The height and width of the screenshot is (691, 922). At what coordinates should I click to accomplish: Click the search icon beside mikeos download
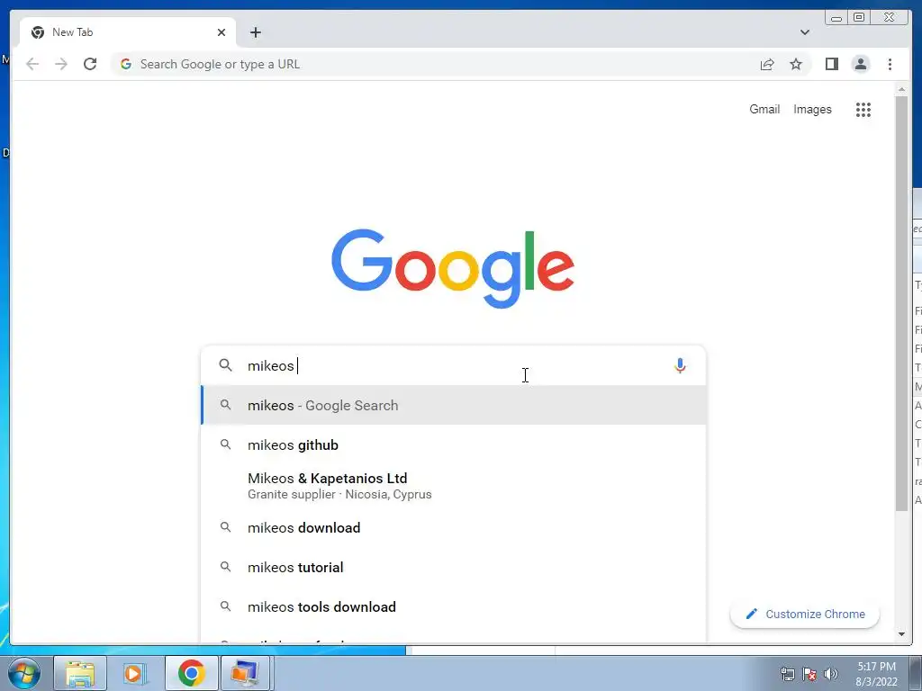click(225, 527)
